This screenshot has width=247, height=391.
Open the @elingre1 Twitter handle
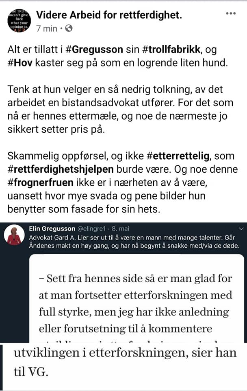(x=92, y=228)
